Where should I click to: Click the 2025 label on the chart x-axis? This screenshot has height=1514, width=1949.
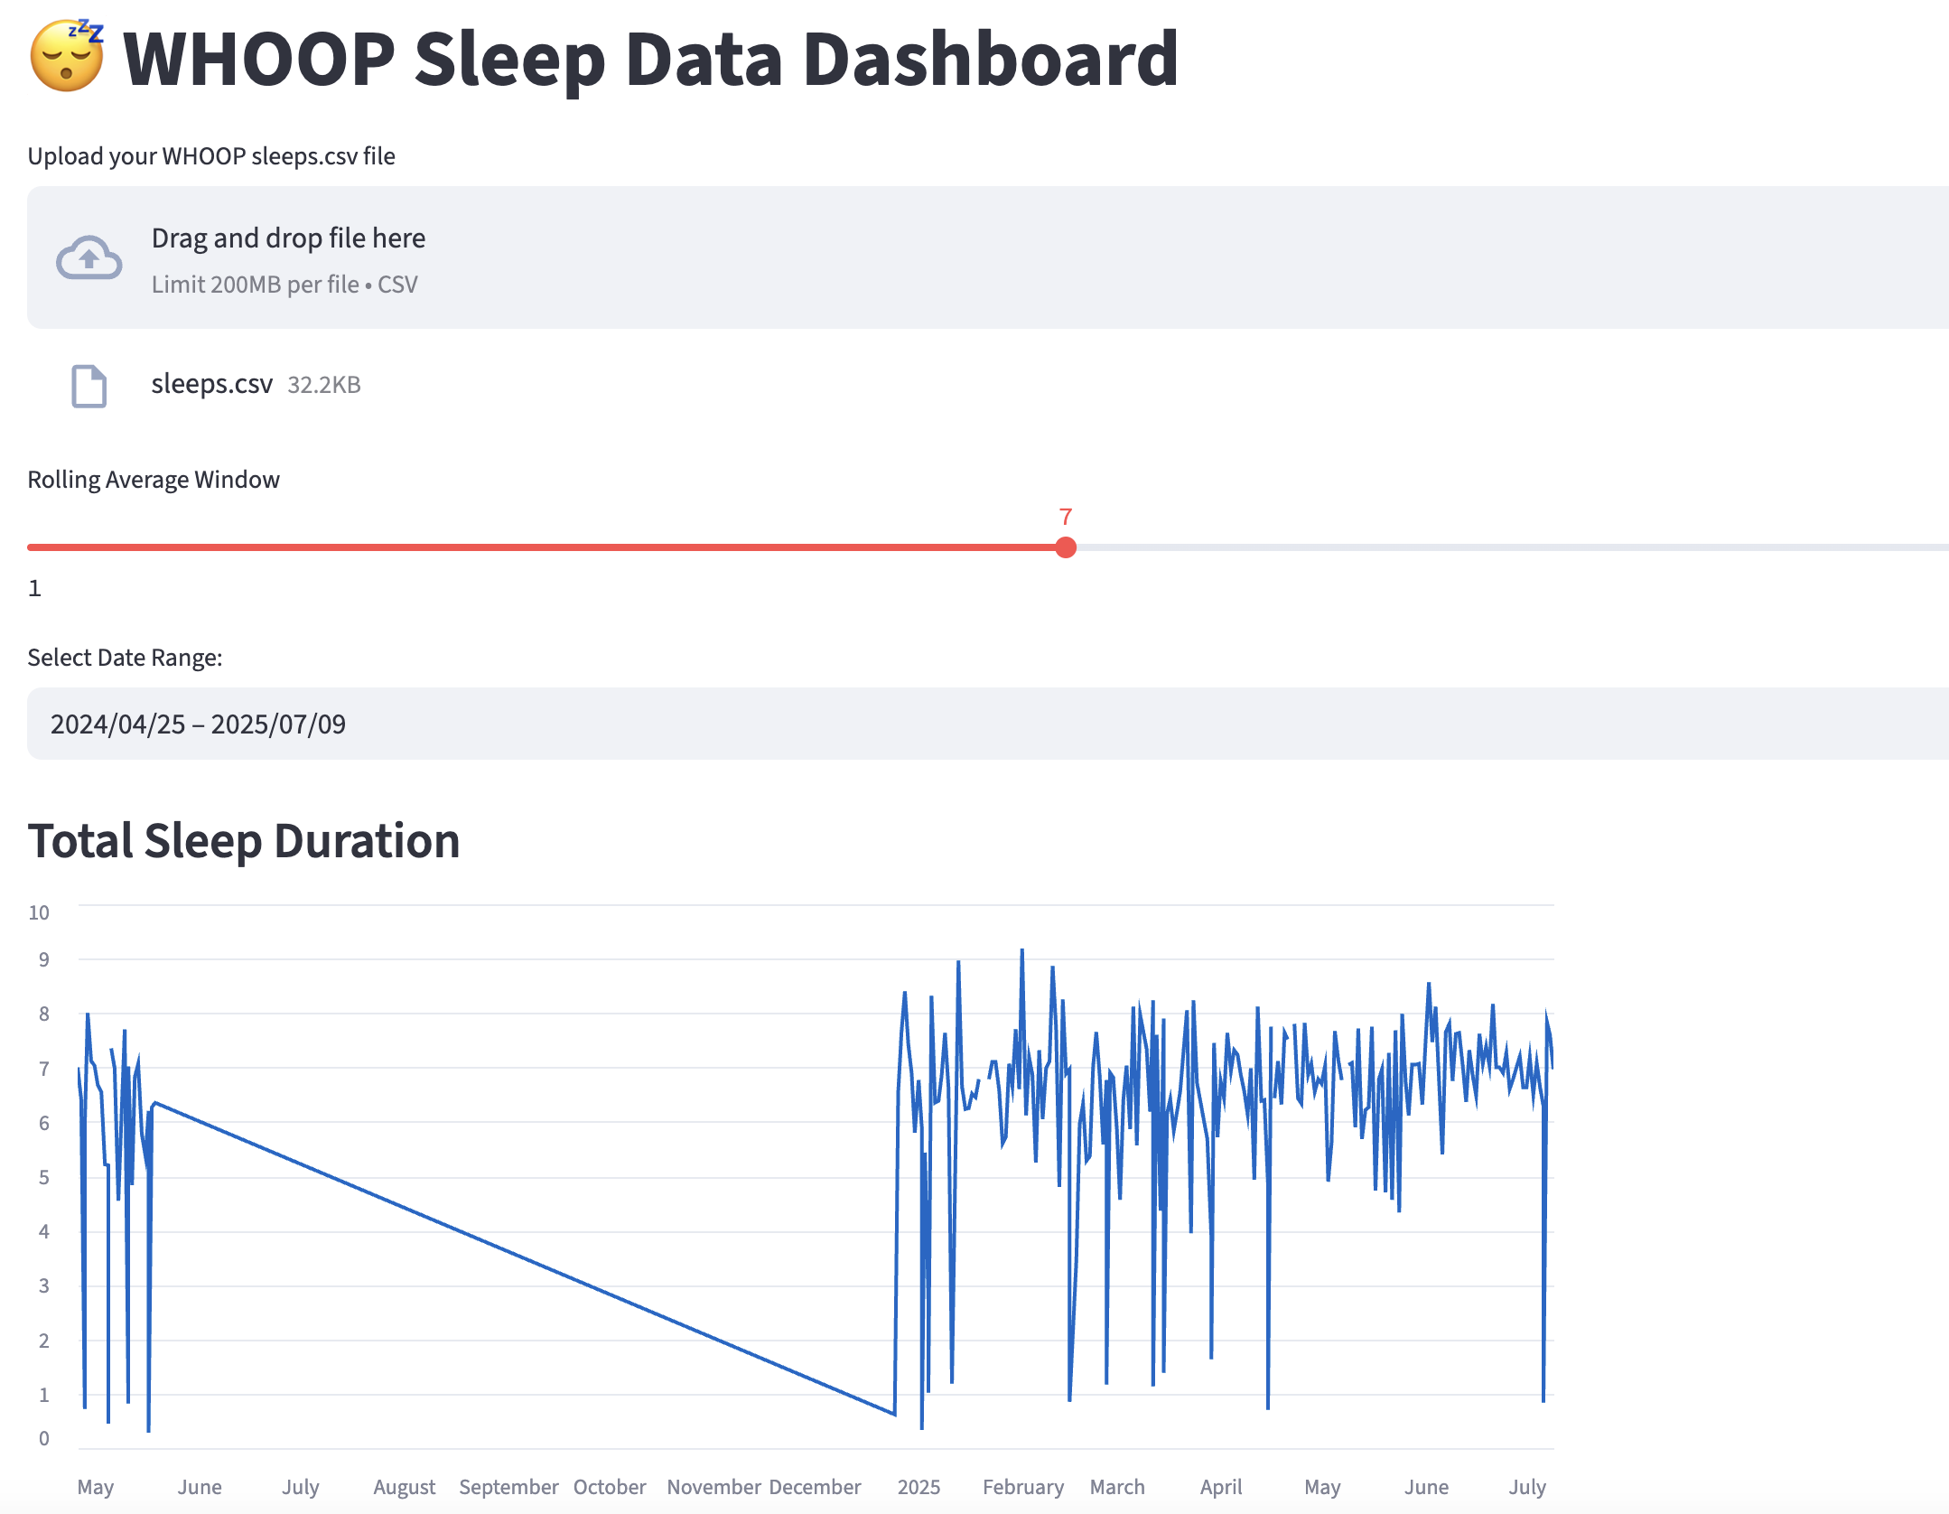(919, 1488)
